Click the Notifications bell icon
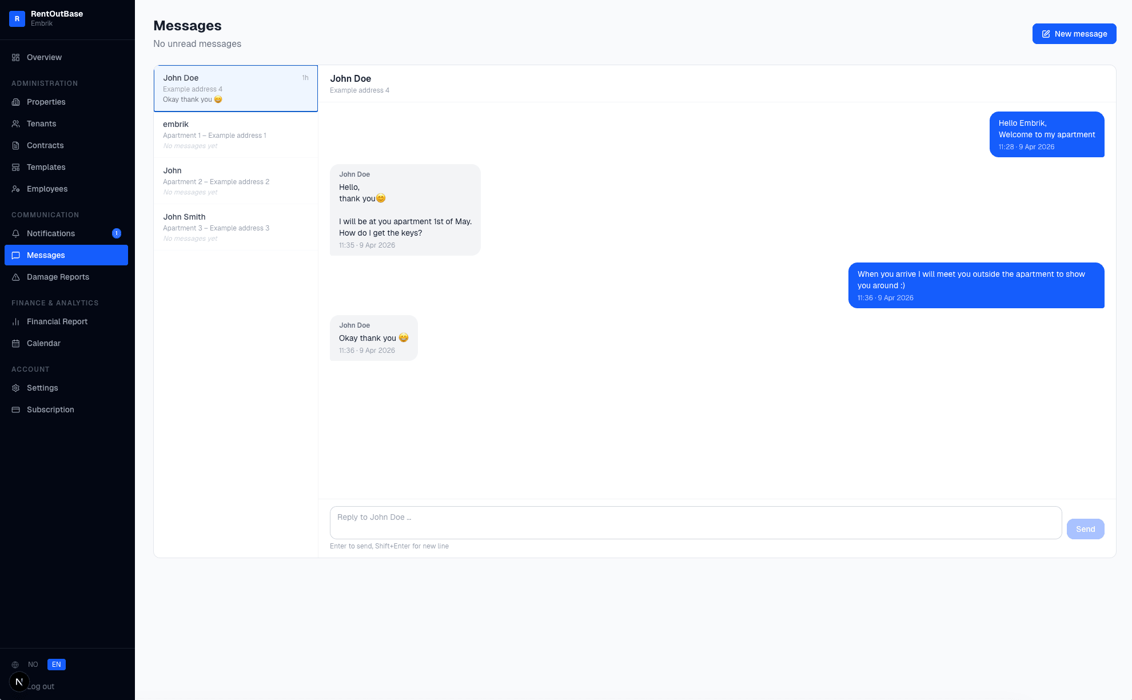The width and height of the screenshot is (1132, 700). pyautogui.click(x=16, y=233)
